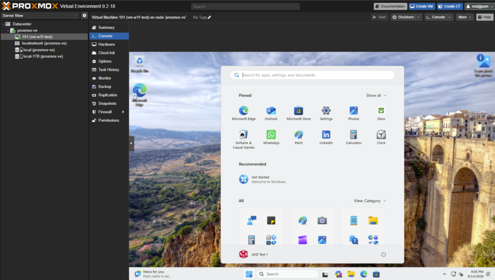Open the Permissions tab

pyautogui.click(x=109, y=121)
